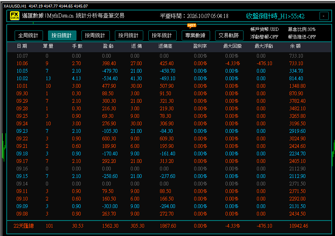
Task: Click the 帳戶貨幣:USD label
Action: [x=264, y=29]
